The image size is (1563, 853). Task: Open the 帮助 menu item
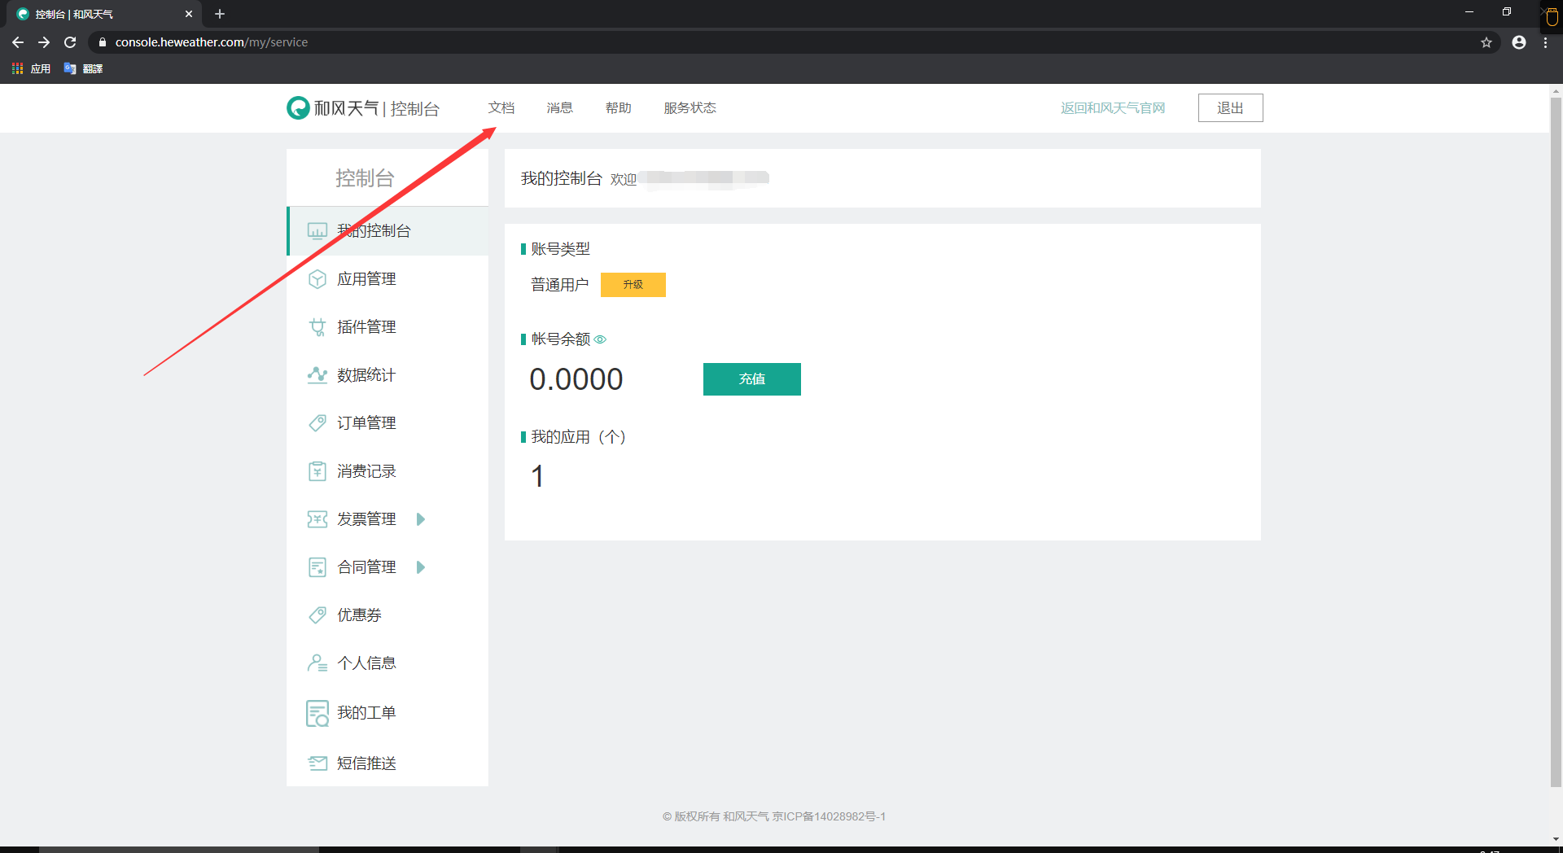[x=619, y=108]
